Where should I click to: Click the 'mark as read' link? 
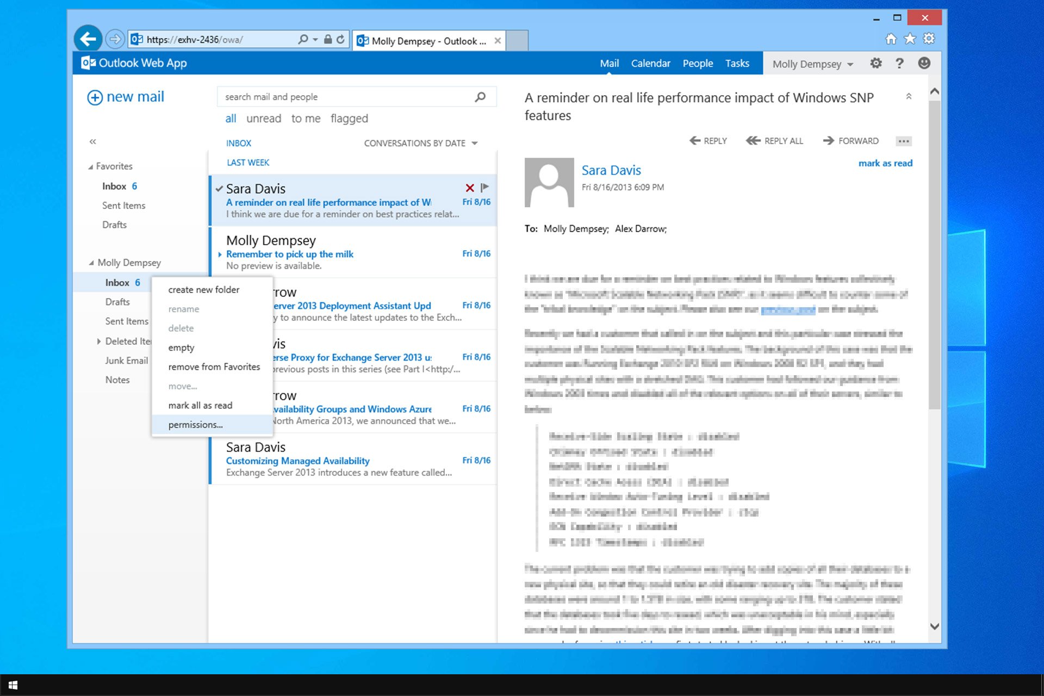tap(885, 163)
